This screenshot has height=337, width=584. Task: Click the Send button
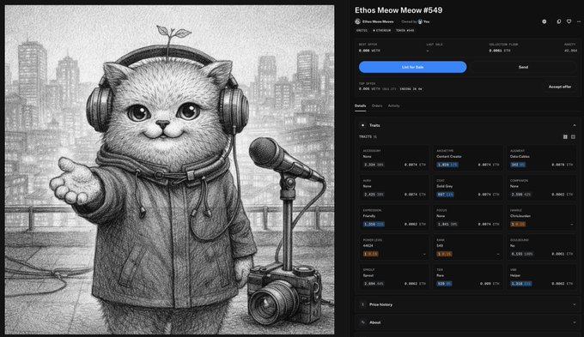point(523,67)
